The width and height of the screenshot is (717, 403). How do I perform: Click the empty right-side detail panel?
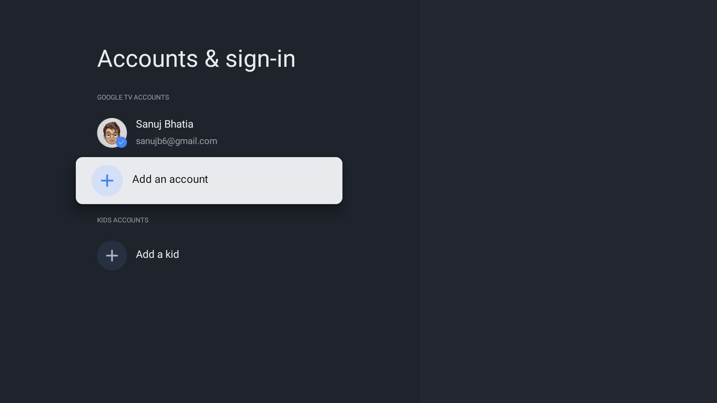[568, 201]
